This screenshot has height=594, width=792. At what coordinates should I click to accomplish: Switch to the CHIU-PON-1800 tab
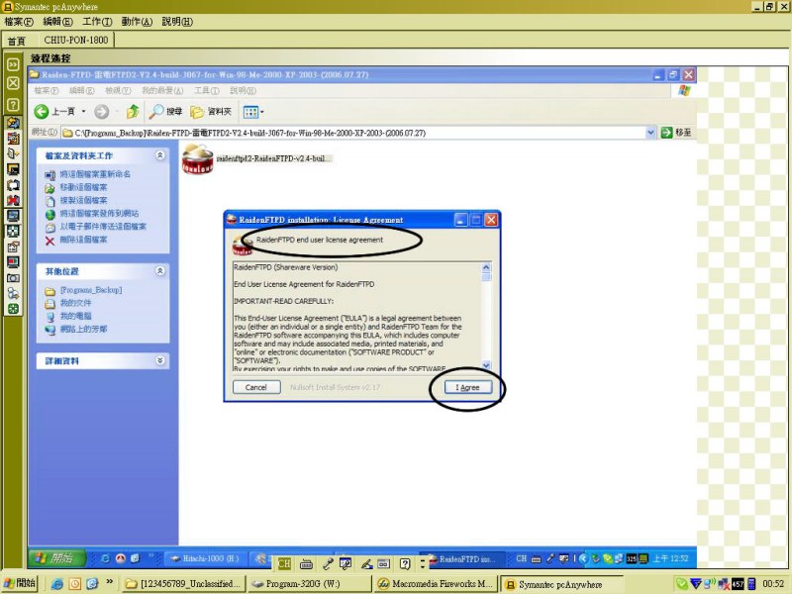pos(76,40)
